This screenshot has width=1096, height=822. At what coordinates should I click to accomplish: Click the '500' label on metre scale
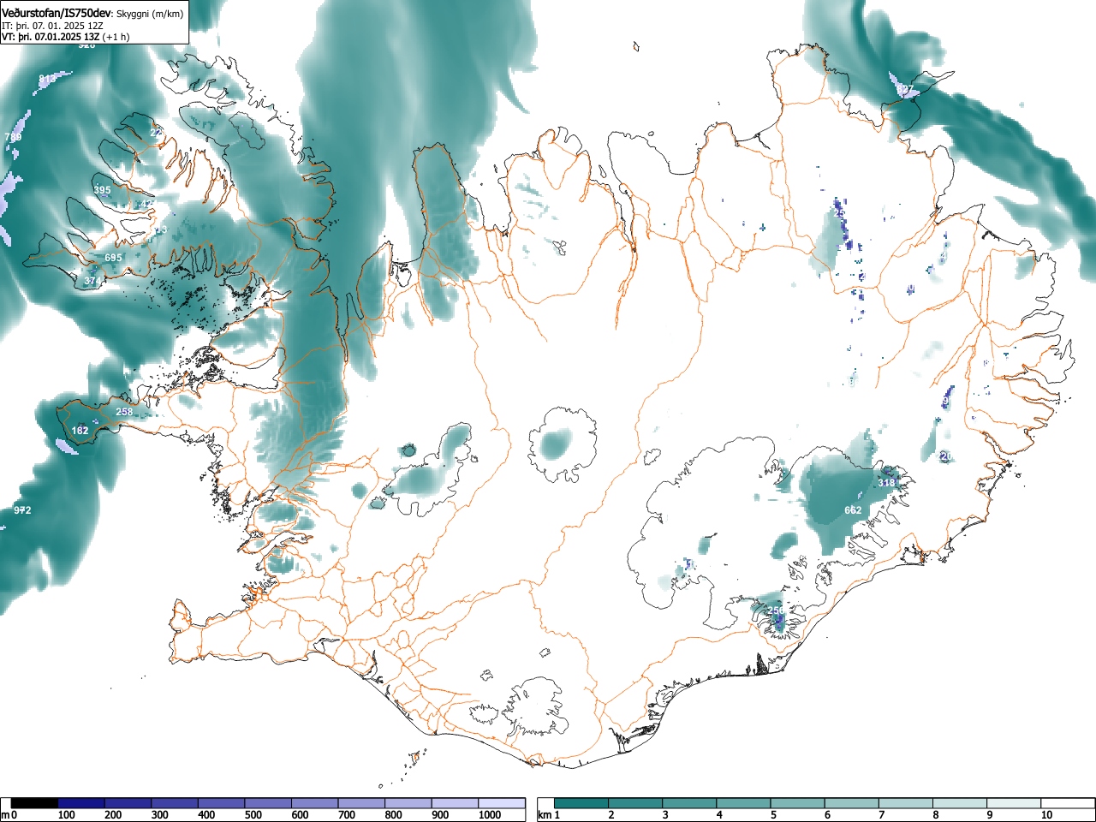tap(253, 815)
